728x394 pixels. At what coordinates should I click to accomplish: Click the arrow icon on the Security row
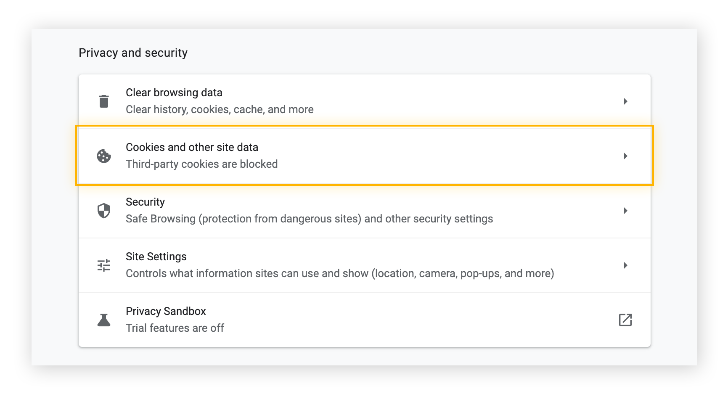(625, 210)
